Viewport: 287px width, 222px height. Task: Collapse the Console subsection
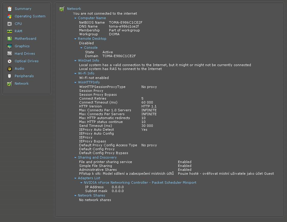point(81,48)
